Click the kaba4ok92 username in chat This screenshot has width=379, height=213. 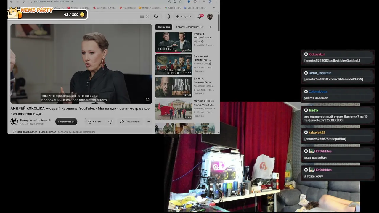317,133
